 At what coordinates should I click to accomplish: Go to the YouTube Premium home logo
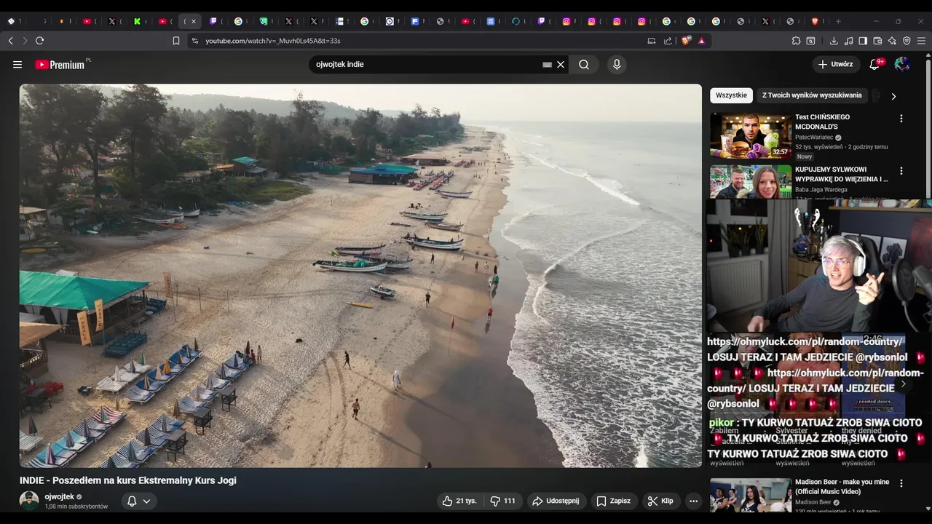[x=60, y=65]
